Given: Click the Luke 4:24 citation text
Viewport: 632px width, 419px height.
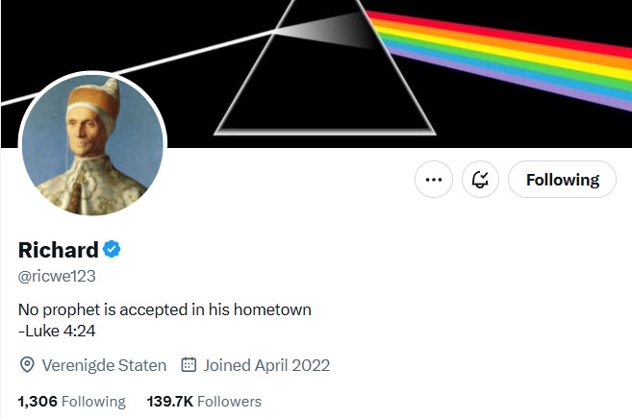Looking at the screenshot, I should click(57, 331).
